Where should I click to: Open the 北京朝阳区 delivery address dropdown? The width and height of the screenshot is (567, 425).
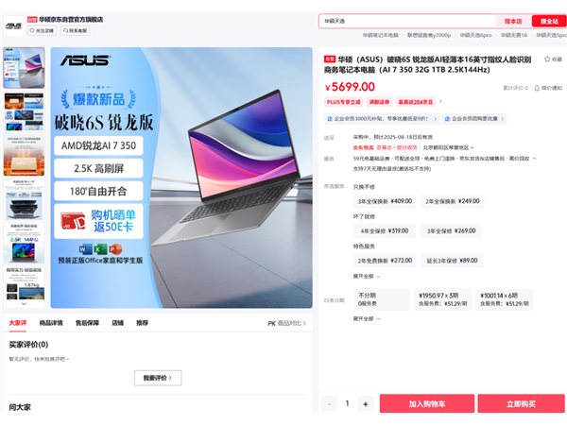coord(448,147)
